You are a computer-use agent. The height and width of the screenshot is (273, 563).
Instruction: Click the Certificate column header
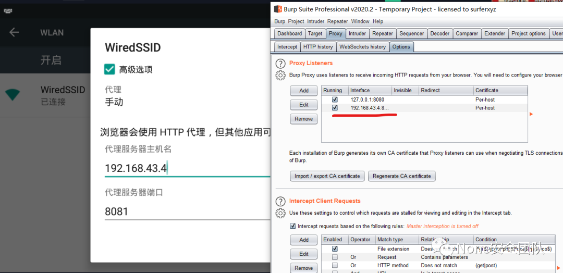pyautogui.click(x=500, y=90)
